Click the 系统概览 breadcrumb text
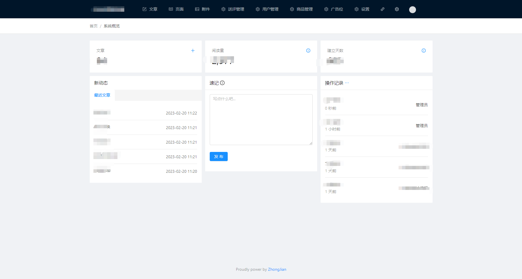The image size is (522, 279). point(112,26)
